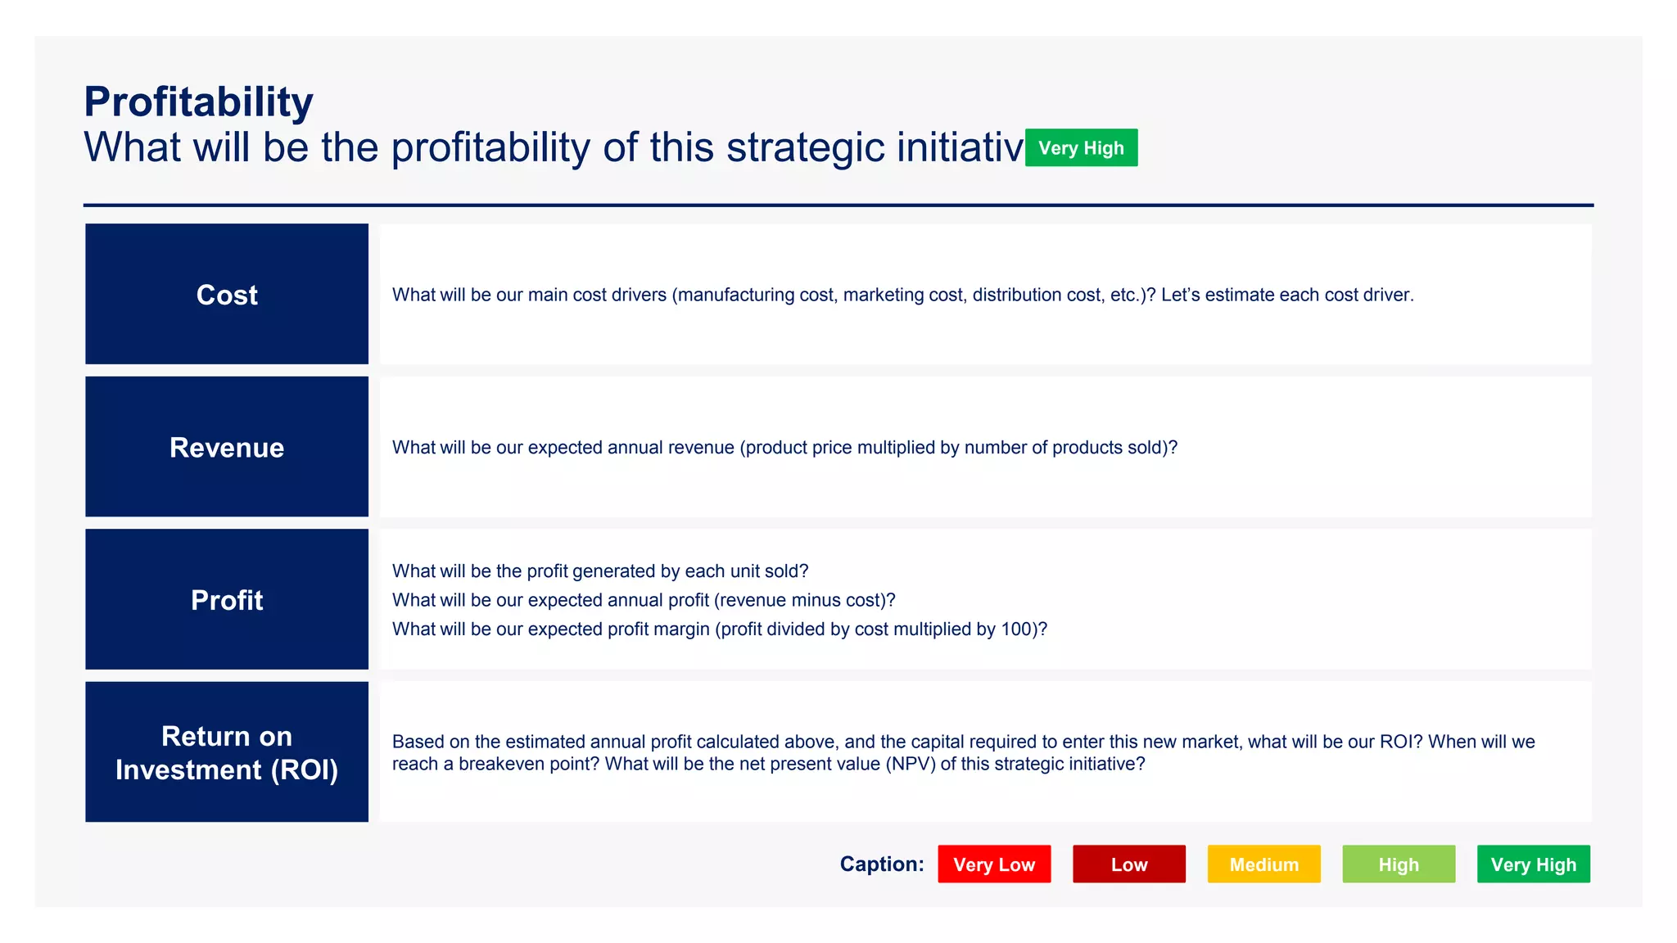
Task: Click the Profitability heading text
Action: tap(199, 102)
